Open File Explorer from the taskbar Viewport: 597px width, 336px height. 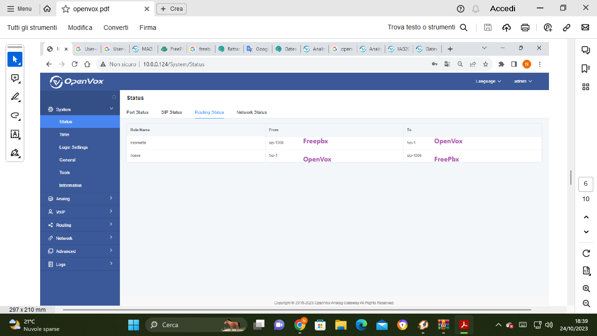340,325
